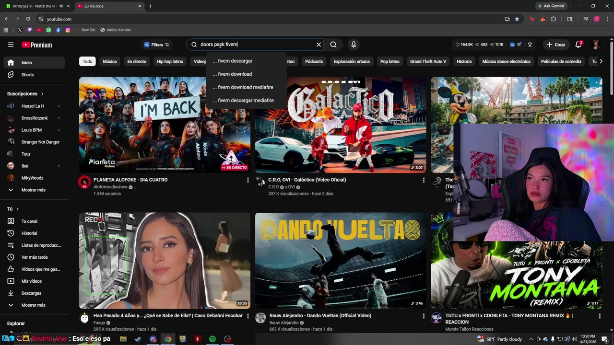Select the Música category chip
The image size is (614, 345).
110,61
